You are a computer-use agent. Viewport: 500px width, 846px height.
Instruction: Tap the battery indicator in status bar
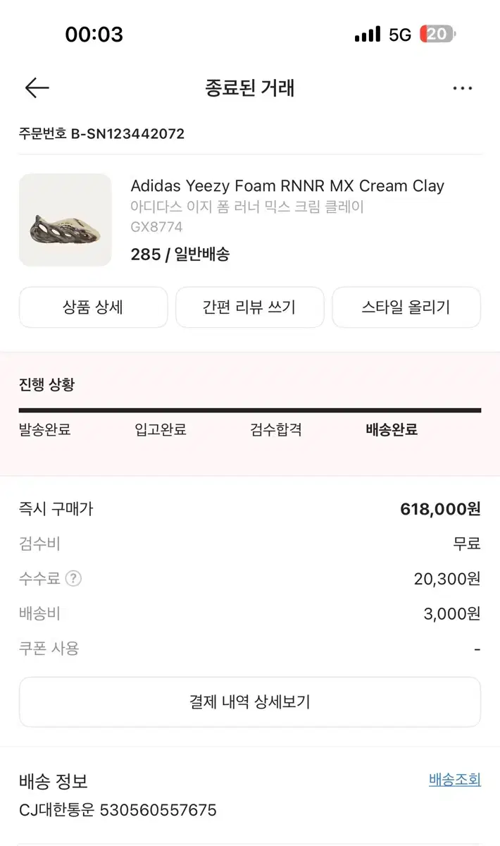click(438, 34)
